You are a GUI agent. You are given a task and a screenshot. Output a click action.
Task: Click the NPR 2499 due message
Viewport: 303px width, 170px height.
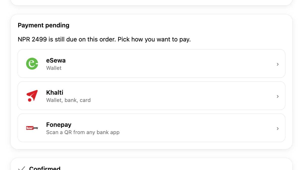(104, 40)
